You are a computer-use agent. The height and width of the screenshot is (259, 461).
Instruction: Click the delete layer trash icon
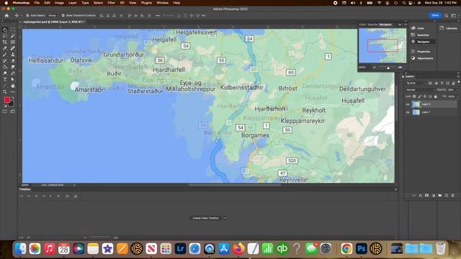tap(453, 195)
